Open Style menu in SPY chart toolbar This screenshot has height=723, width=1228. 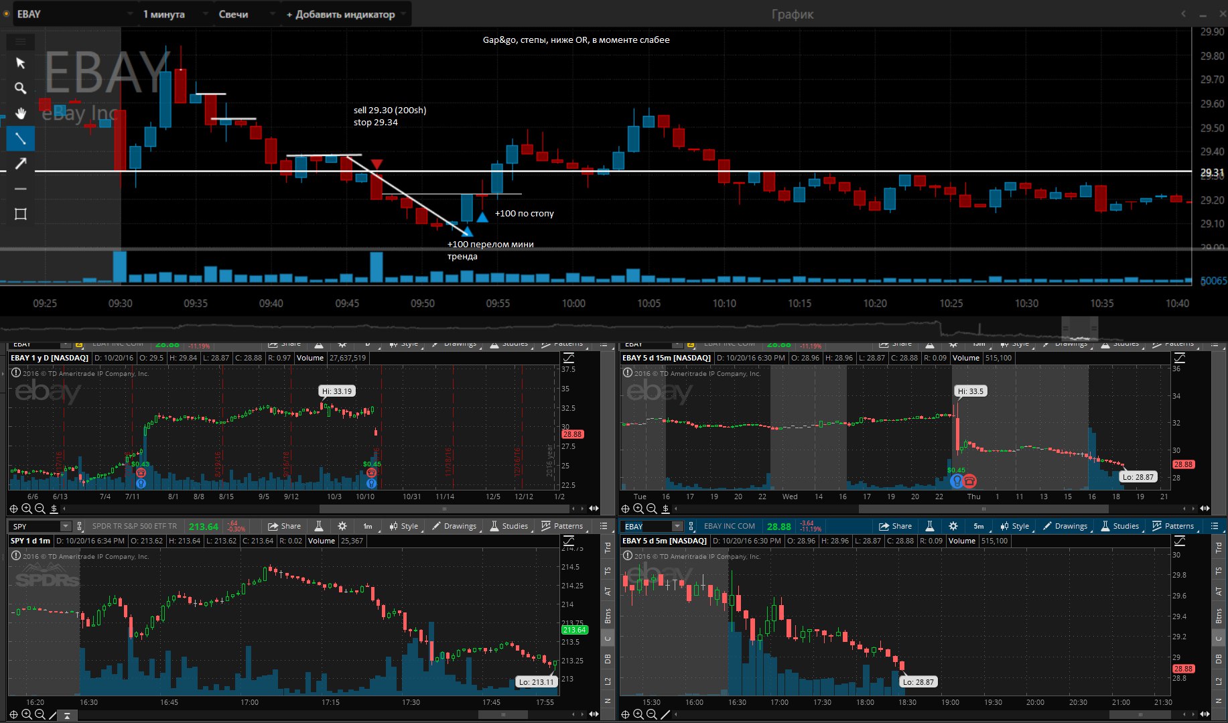click(404, 526)
